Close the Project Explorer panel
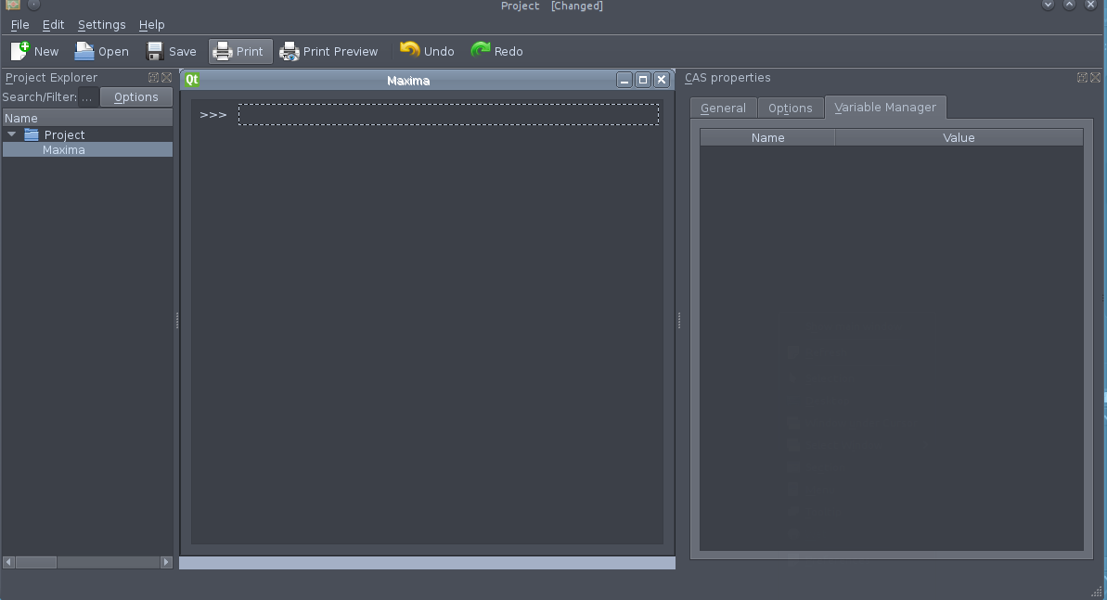 (x=166, y=78)
